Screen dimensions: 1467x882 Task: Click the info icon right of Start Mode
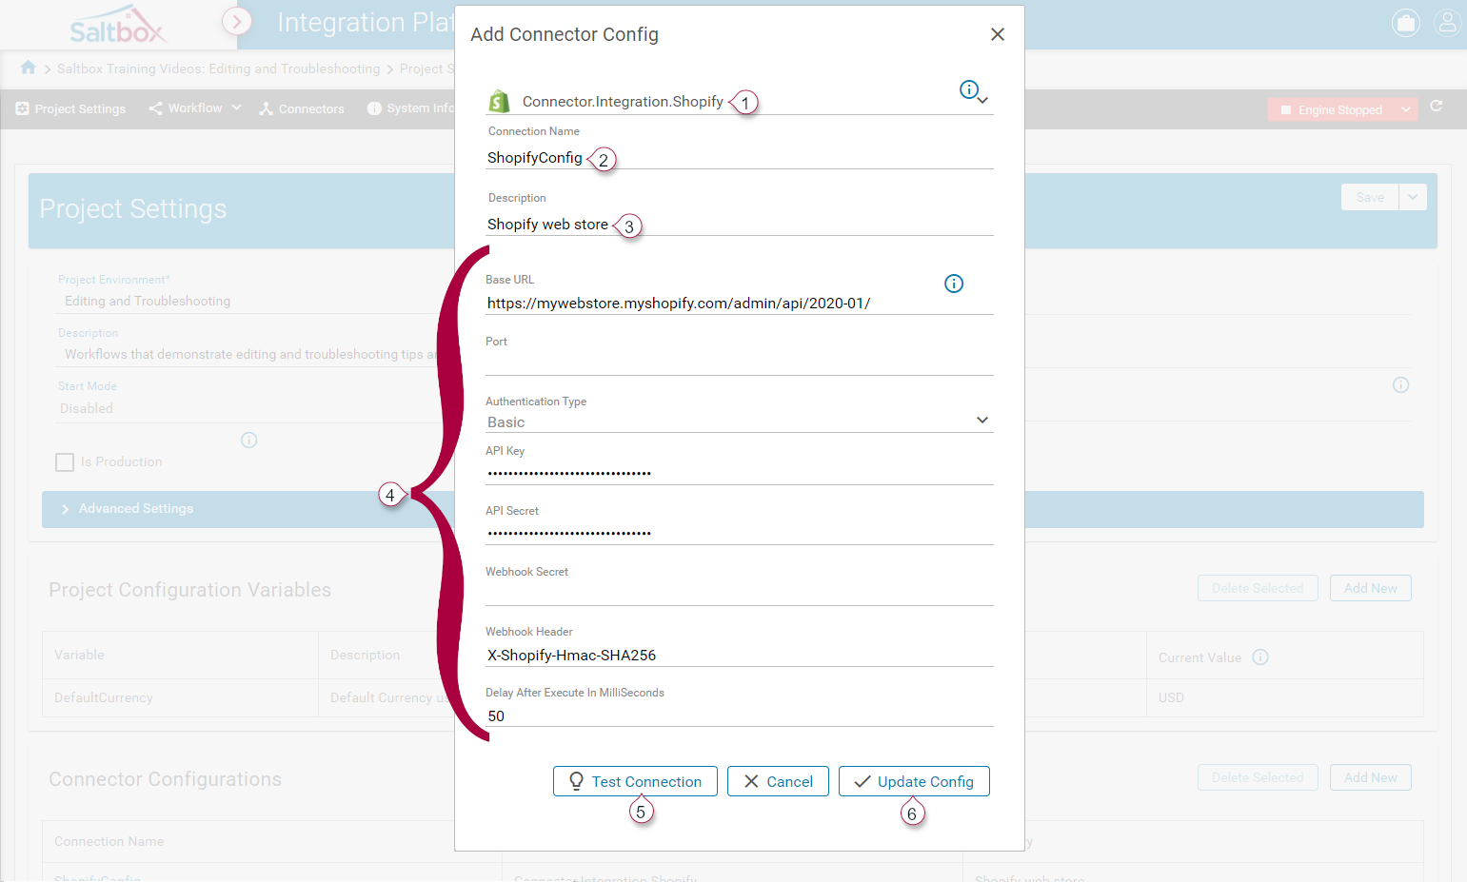pyautogui.click(x=1400, y=385)
